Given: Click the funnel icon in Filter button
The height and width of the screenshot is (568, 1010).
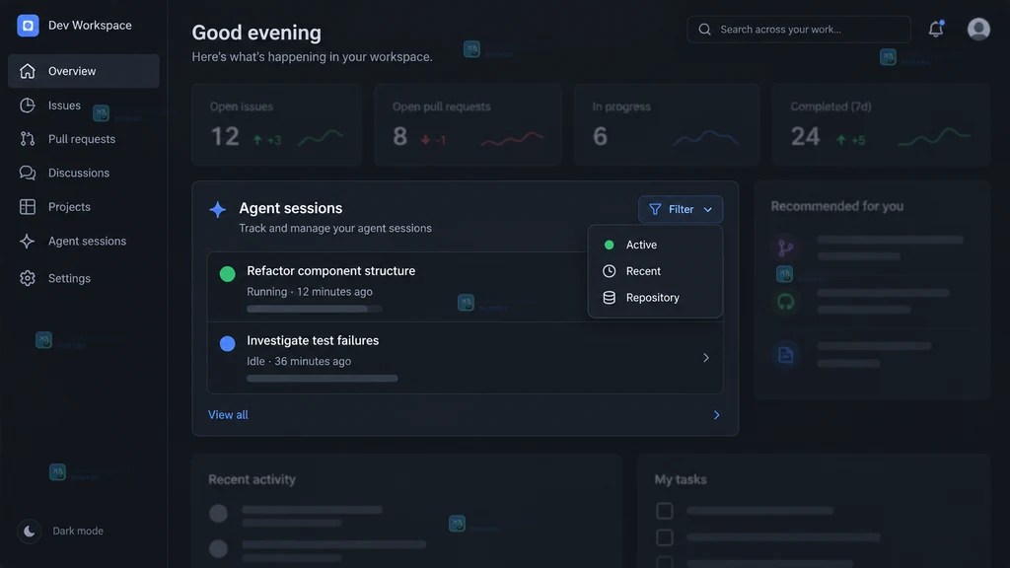Looking at the screenshot, I should [655, 209].
